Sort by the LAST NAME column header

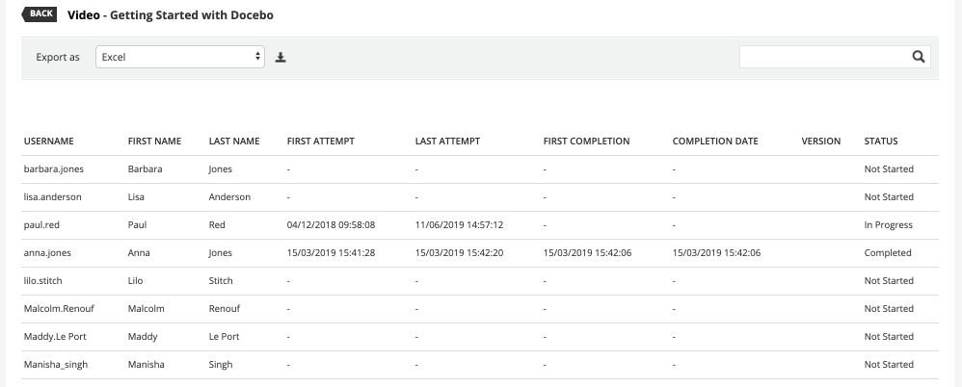click(x=234, y=142)
